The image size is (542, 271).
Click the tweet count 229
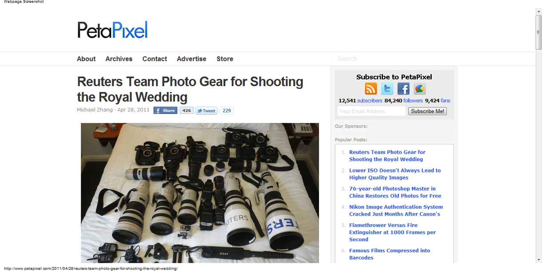pyautogui.click(x=227, y=111)
